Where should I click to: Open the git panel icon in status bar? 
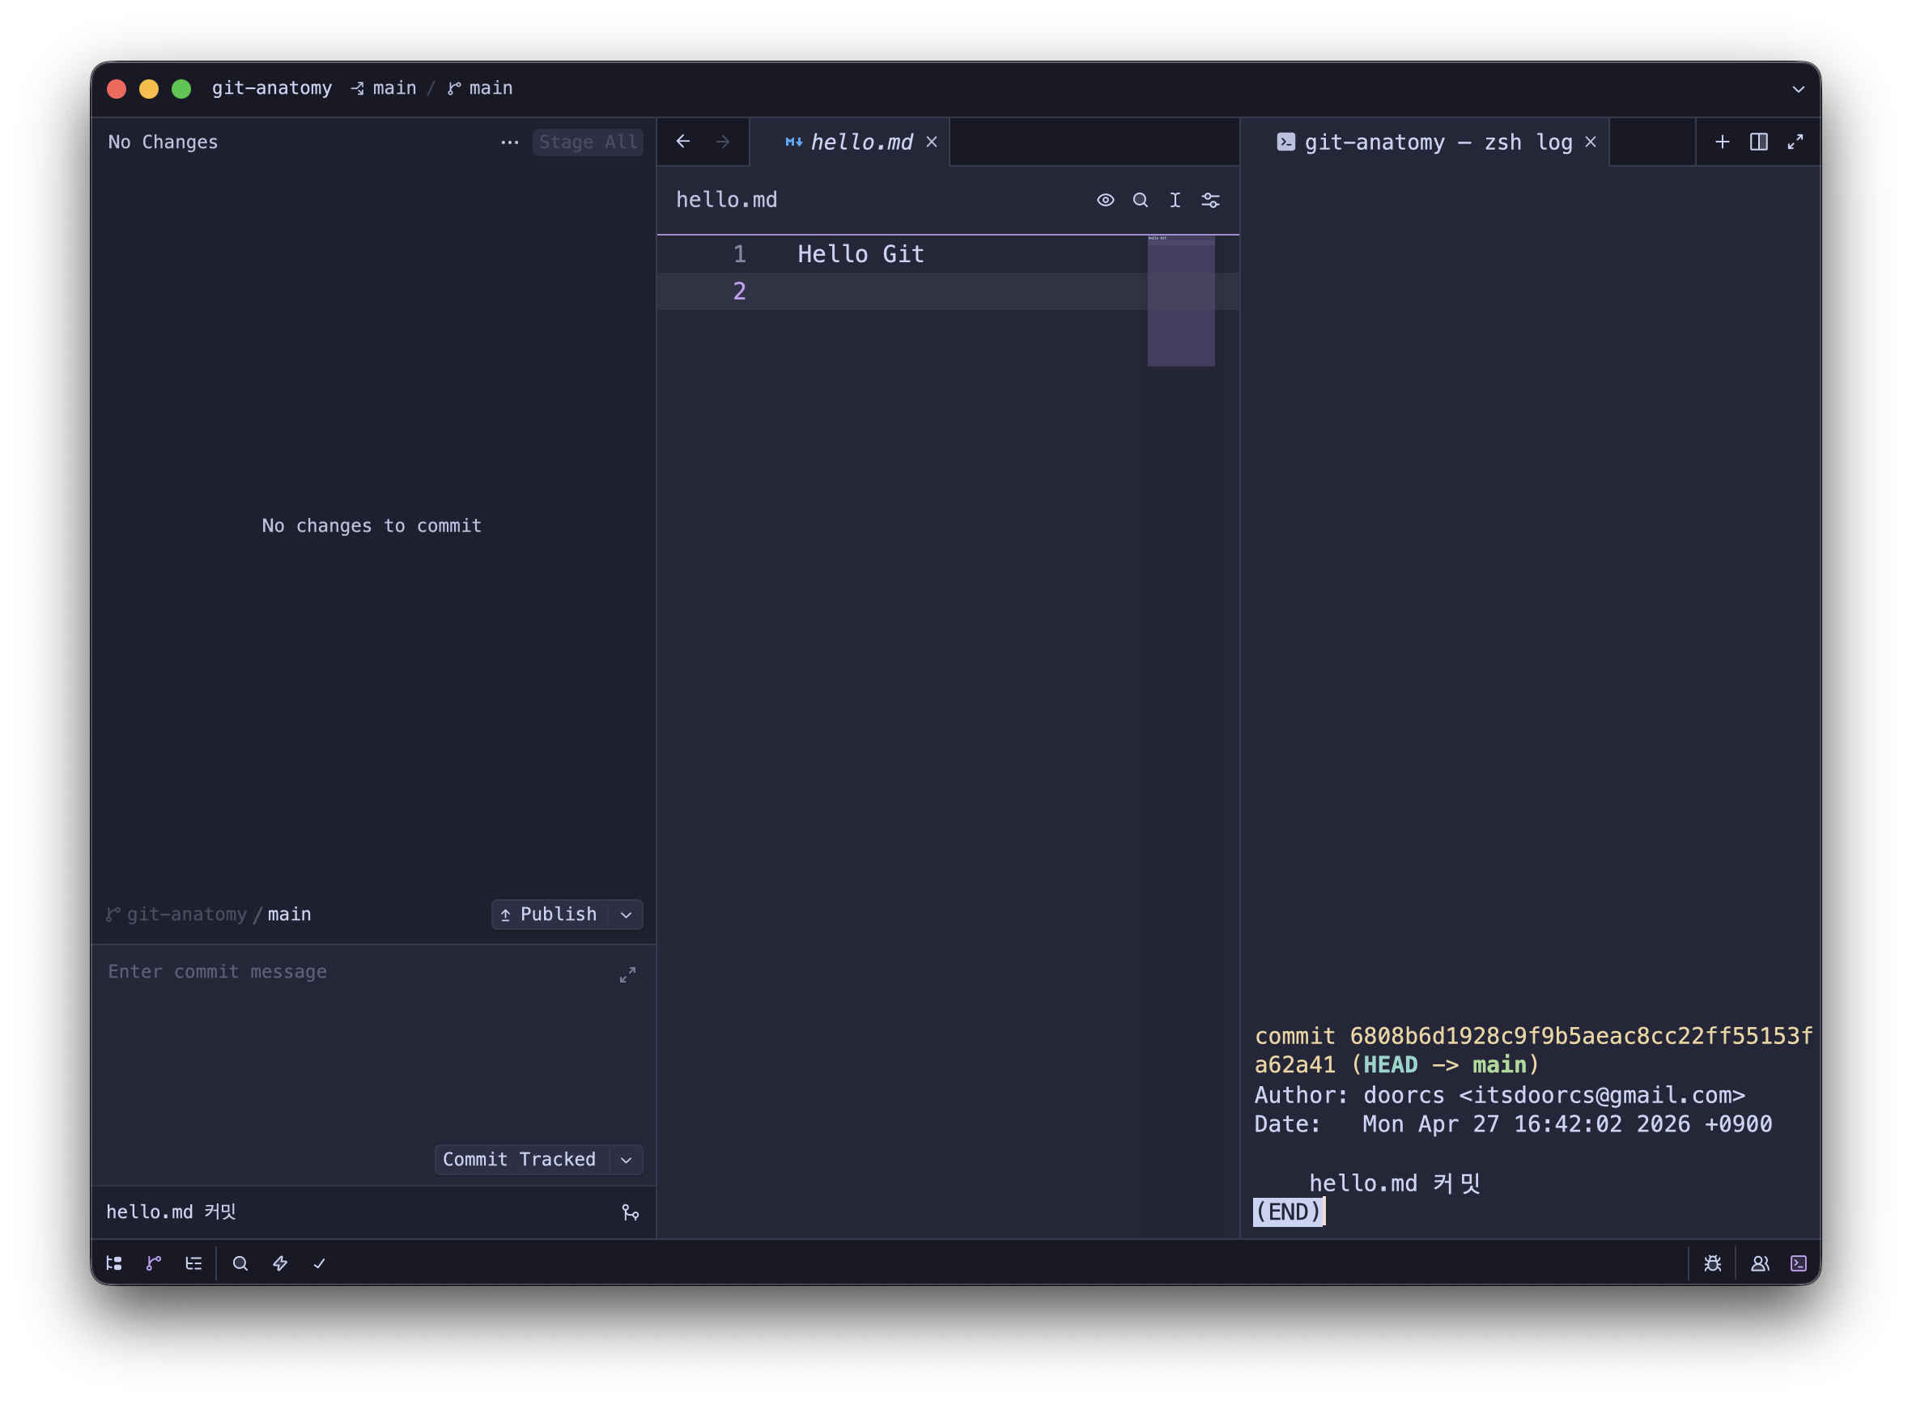154,1263
